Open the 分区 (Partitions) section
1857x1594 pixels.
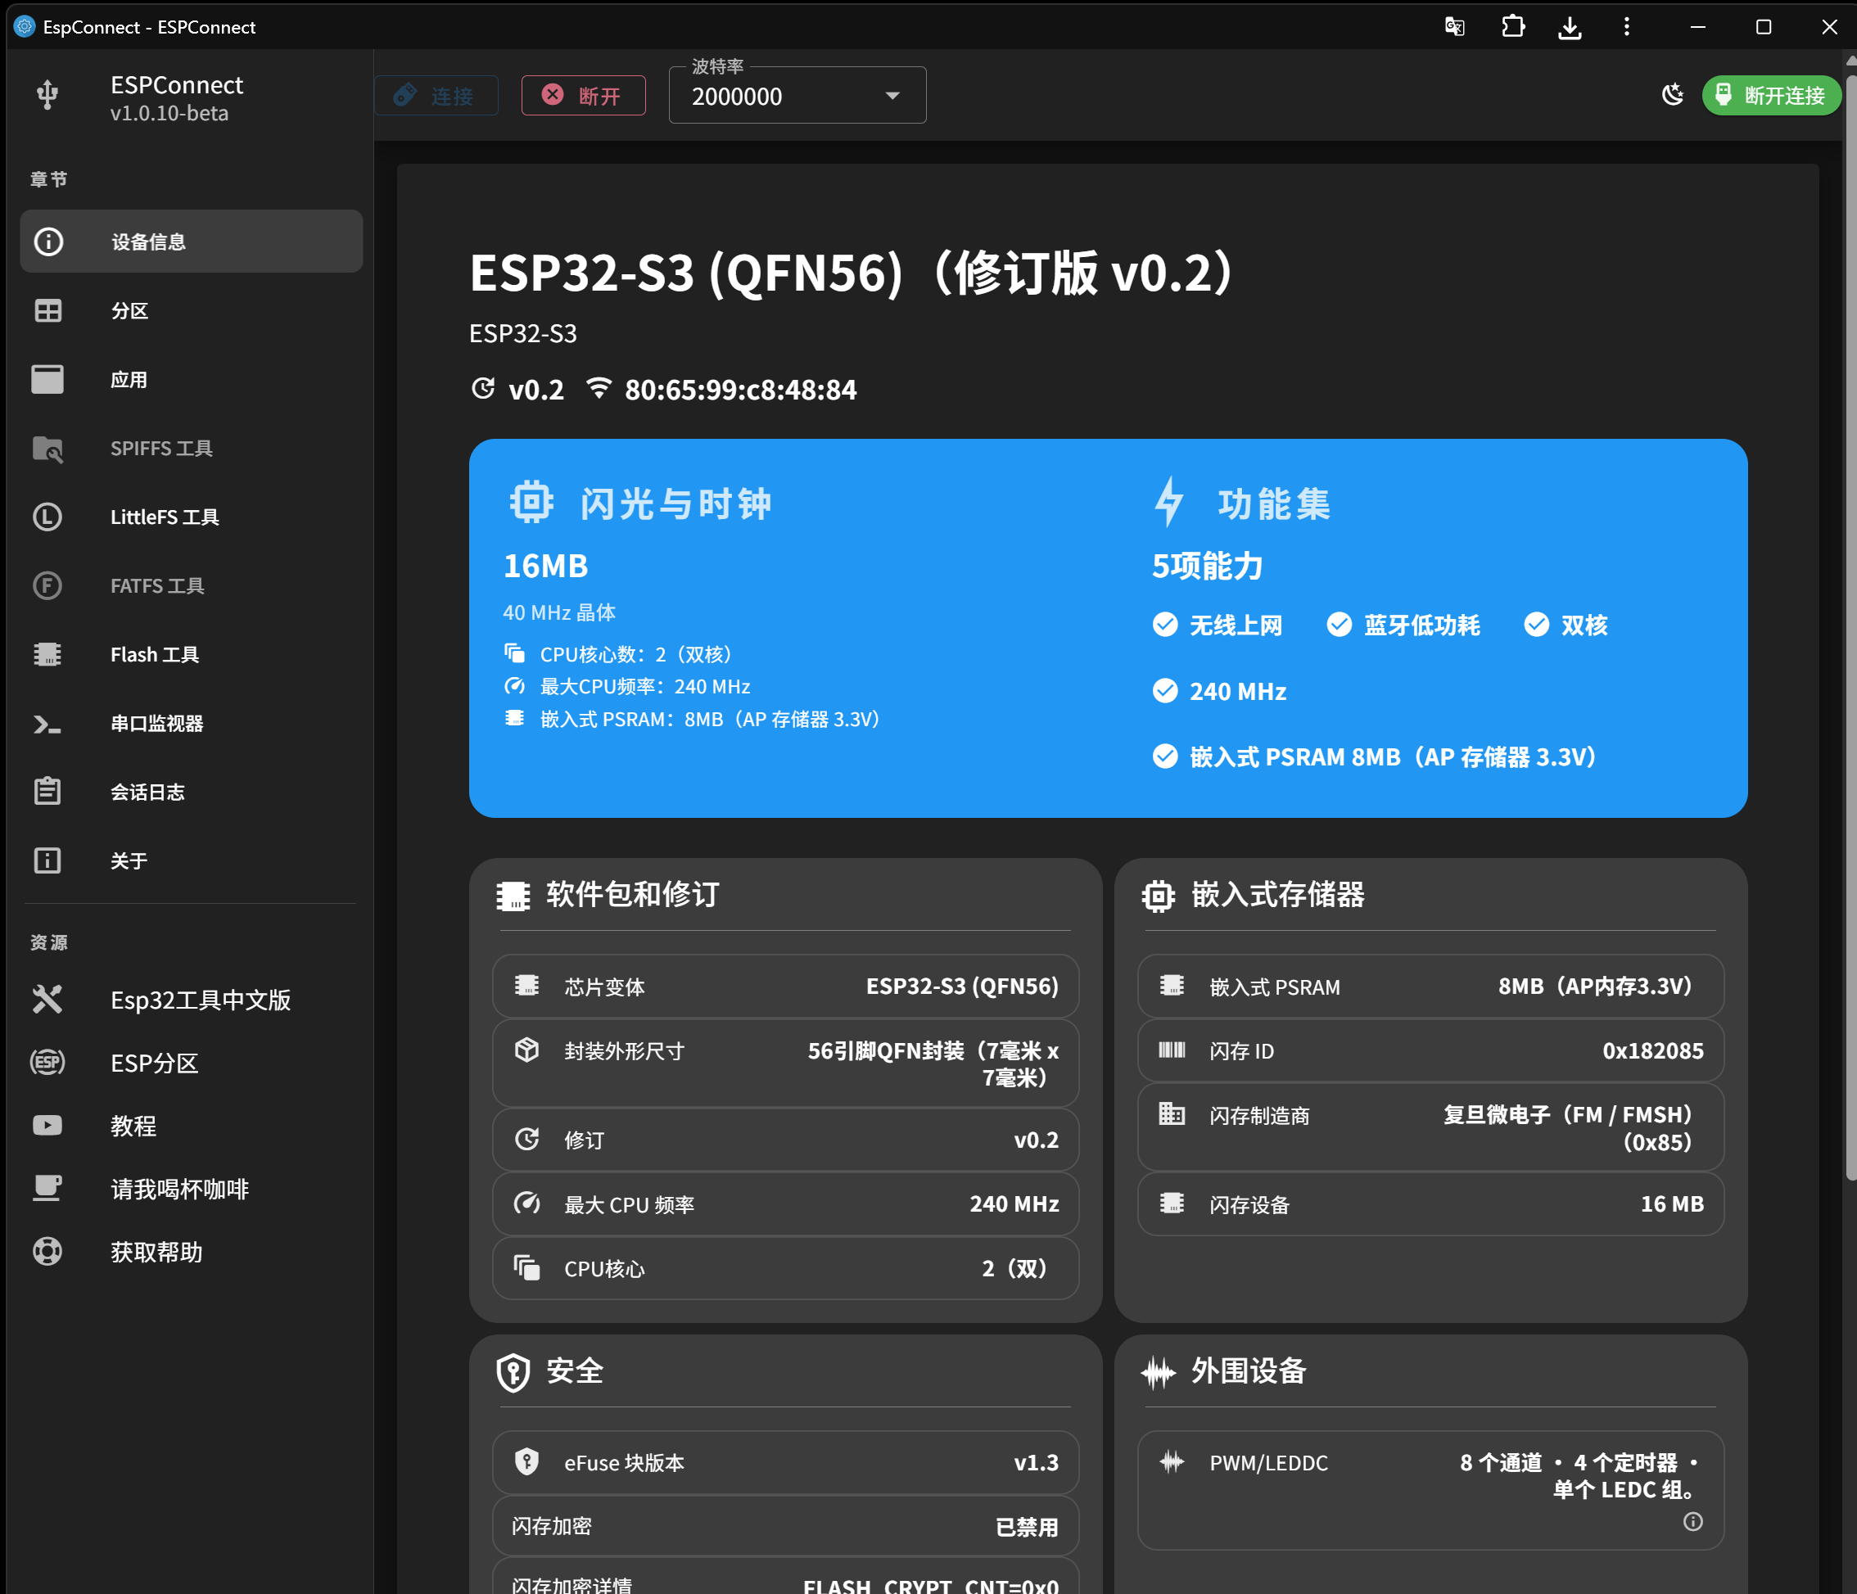coord(131,310)
